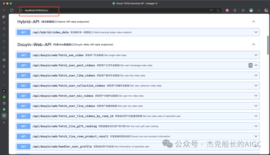Image resolution: width=270 pixels, height=155 pixels.
Task: Click the page vertical scrollbar thumb
Action: click(268, 45)
